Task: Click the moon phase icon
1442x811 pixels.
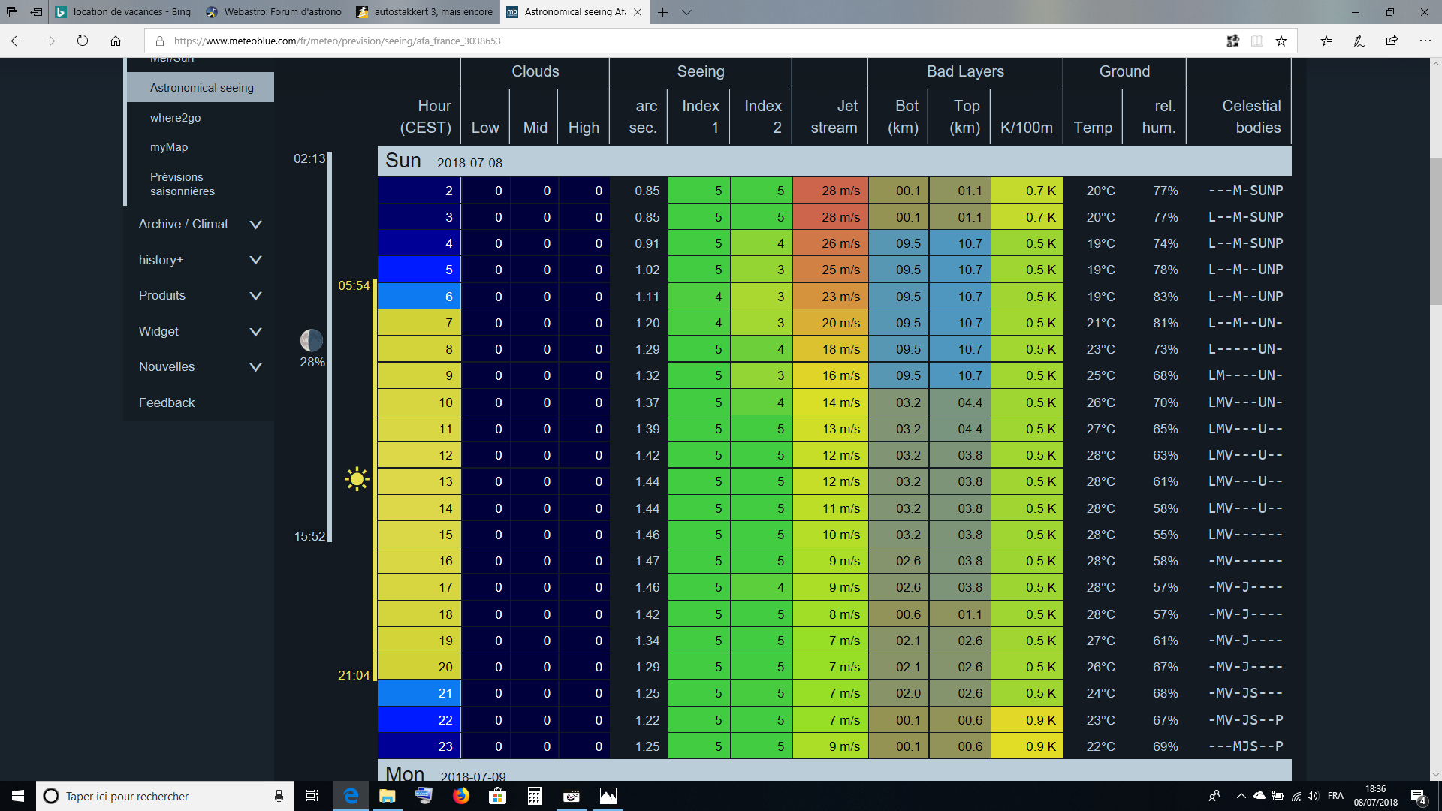Action: tap(312, 340)
